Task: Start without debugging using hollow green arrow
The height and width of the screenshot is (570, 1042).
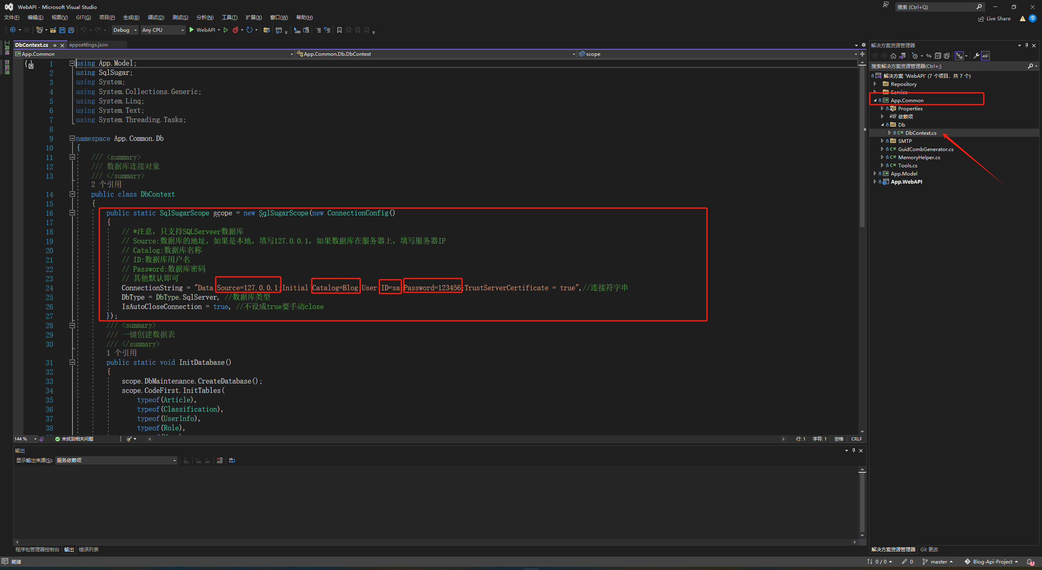Action: pyautogui.click(x=225, y=30)
